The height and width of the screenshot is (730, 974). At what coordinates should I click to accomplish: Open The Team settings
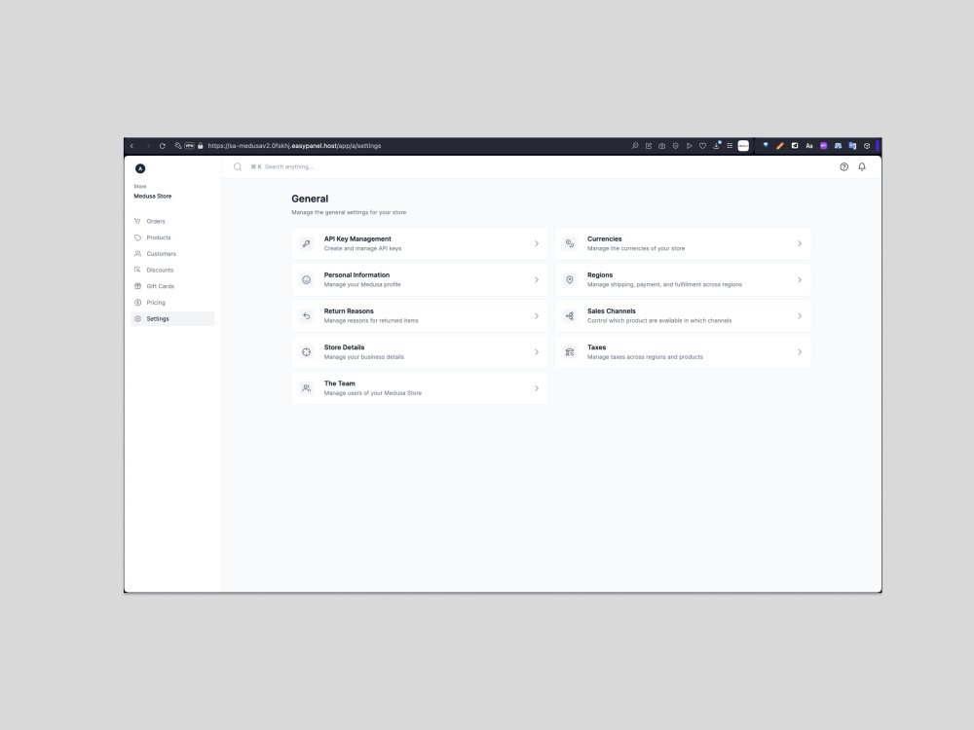[420, 388]
